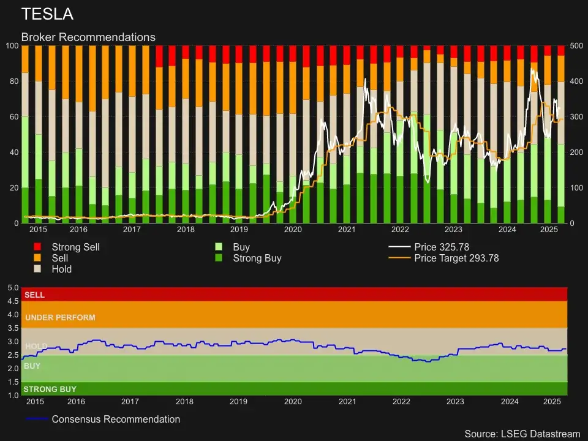Click the 2018 label under the consensus chart
588x441 pixels.
click(184, 402)
